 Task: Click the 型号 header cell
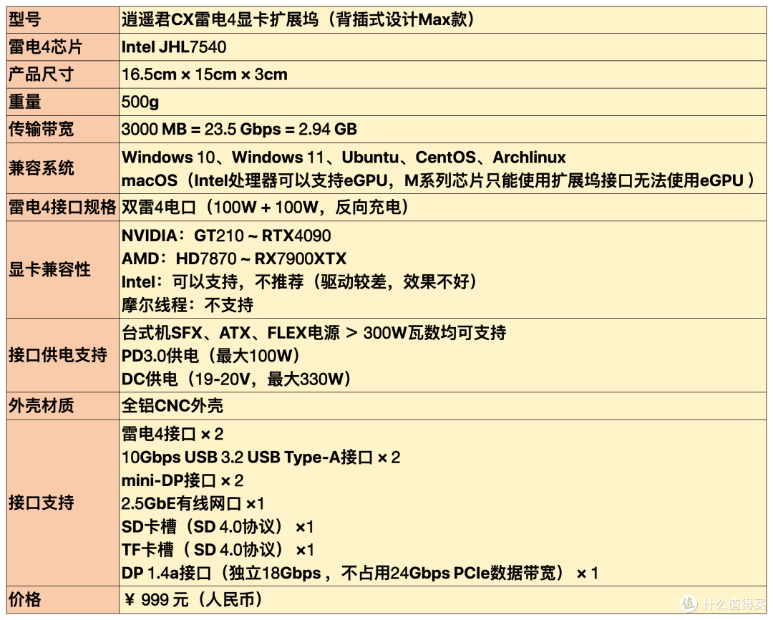click(x=62, y=20)
